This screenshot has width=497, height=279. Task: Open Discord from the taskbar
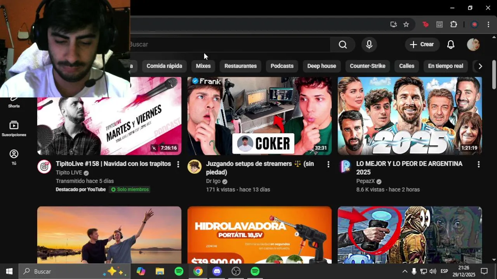click(x=217, y=271)
